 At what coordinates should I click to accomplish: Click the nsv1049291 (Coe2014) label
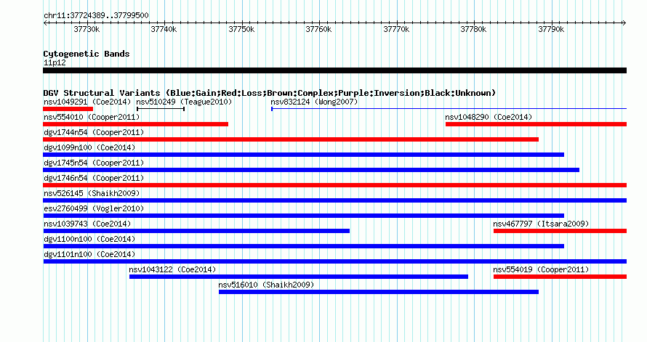point(87,102)
